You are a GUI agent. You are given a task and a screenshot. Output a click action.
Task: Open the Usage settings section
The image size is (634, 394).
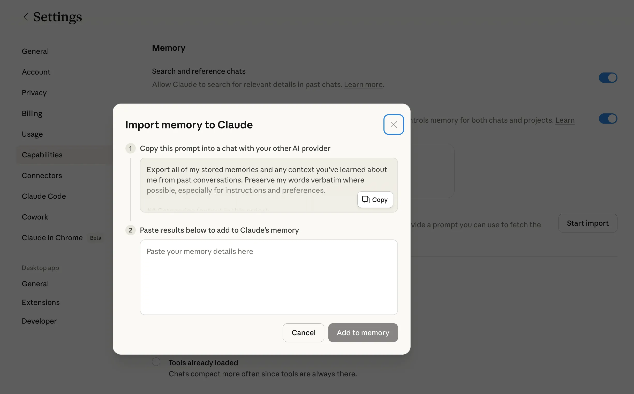(32, 134)
